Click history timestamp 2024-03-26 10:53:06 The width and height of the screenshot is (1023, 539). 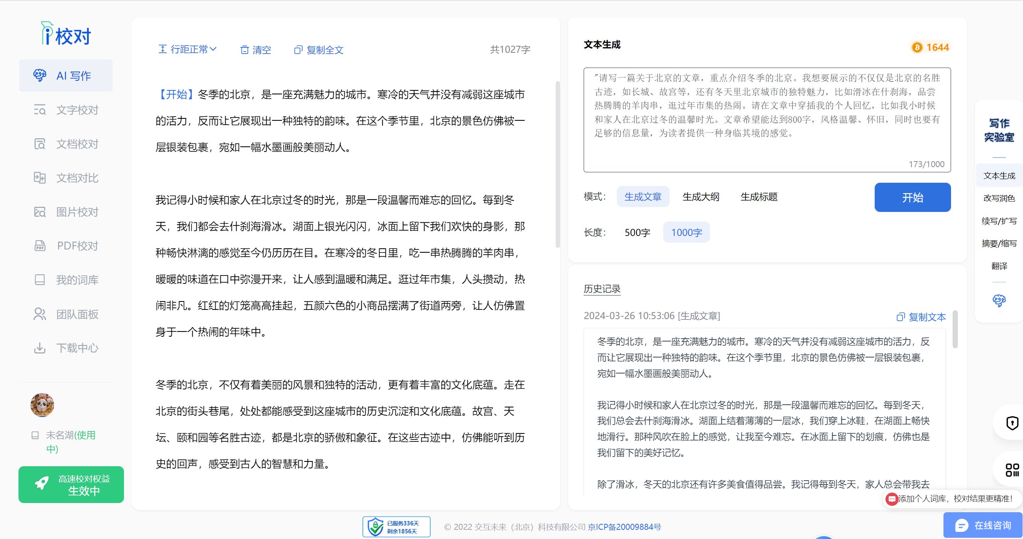(629, 316)
